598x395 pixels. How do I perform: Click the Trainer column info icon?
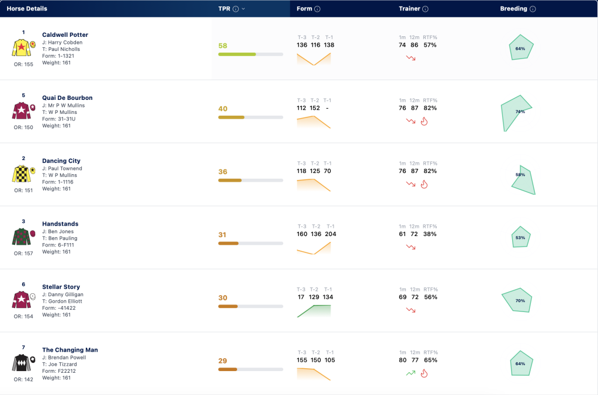click(x=425, y=9)
